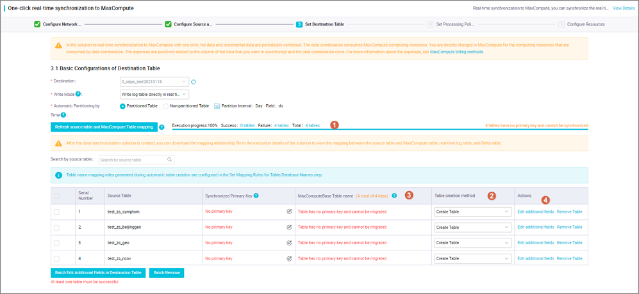This screenshot has width=639, height=294.
Task: Open the View Details link
Action: (x=624, y=8)
